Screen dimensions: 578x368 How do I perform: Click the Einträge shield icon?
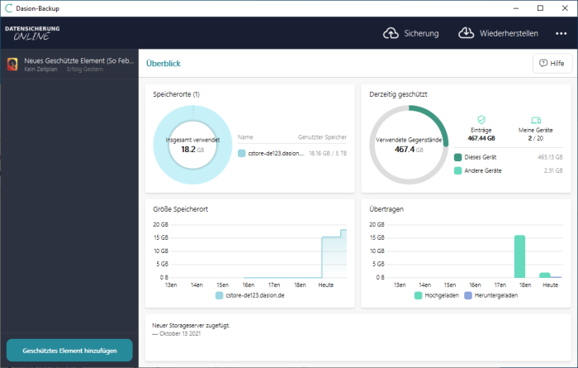481,120
